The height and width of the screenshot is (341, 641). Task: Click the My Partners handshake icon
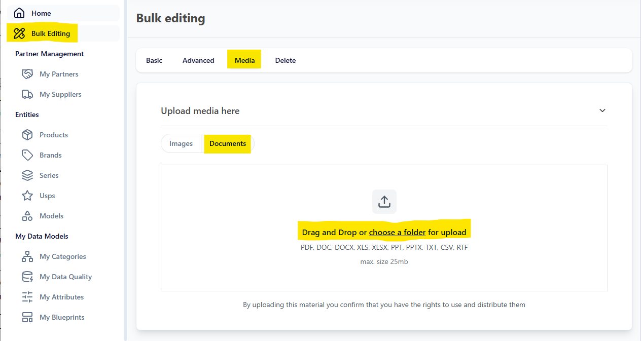point(27,74)
